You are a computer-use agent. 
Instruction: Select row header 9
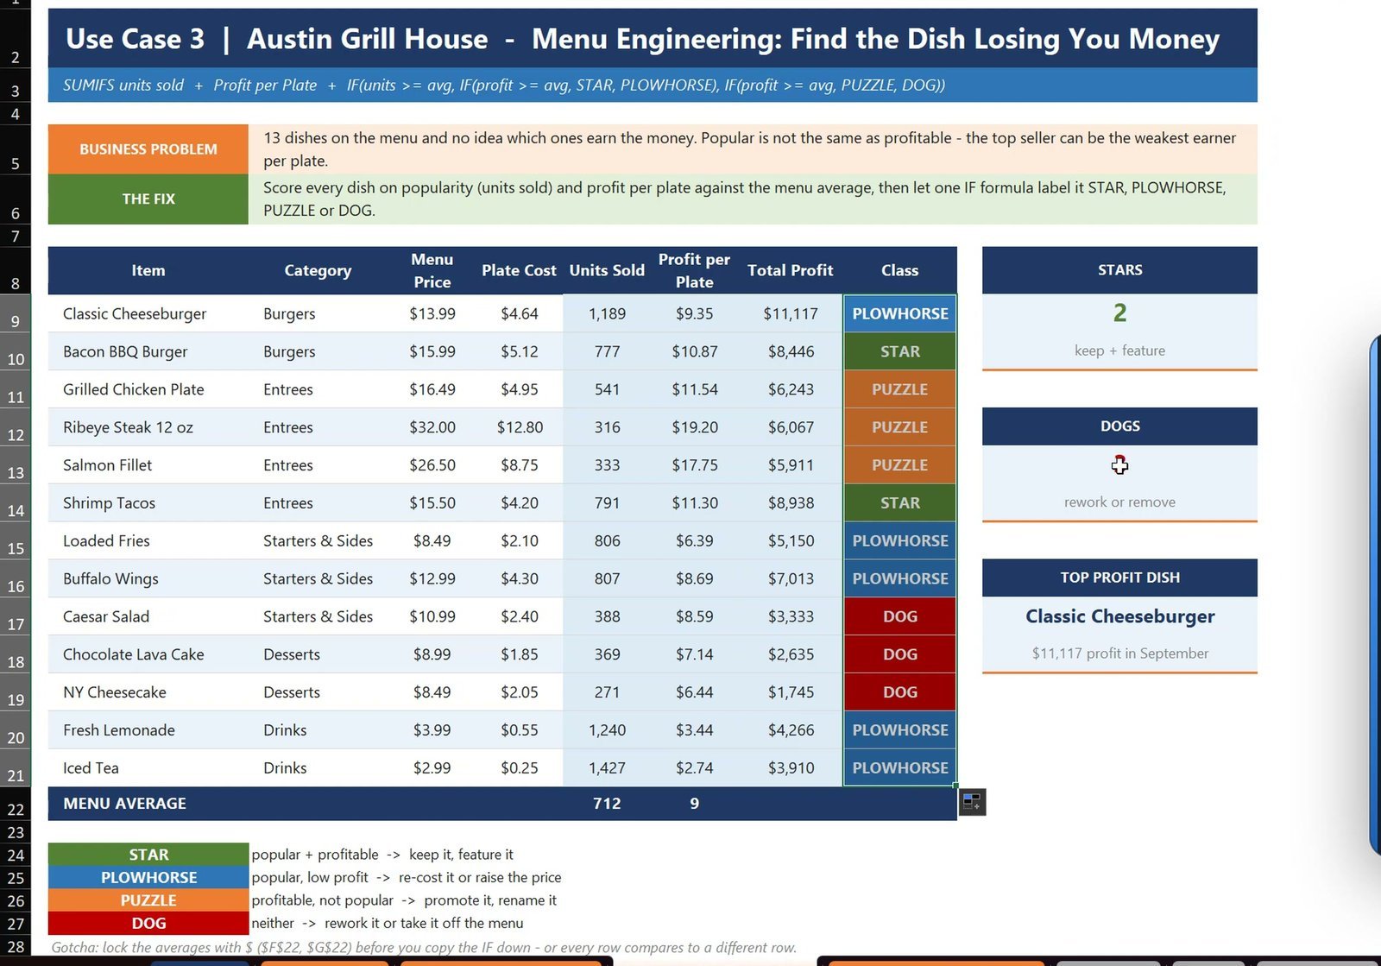tap(16, 313)
